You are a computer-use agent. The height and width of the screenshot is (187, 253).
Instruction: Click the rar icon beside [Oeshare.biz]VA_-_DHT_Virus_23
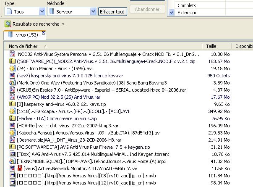[x=12, y=140]
